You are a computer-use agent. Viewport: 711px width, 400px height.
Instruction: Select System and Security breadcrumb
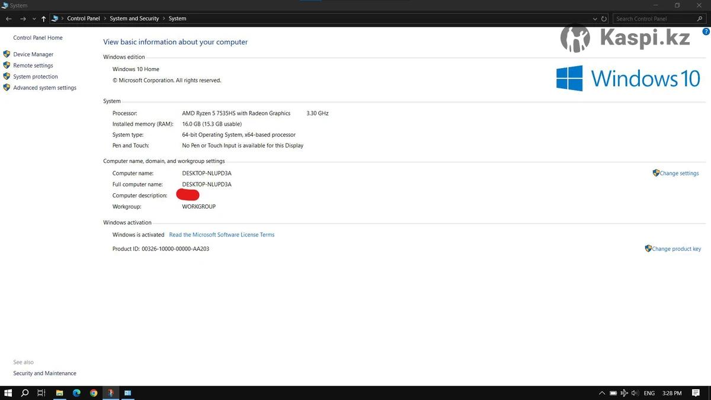click(134, 19)
